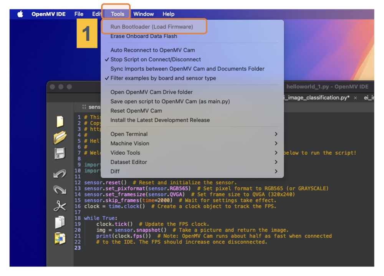
Task: Toggle Stop Script on Connect/Disconnect
Action: pos(156,59)
